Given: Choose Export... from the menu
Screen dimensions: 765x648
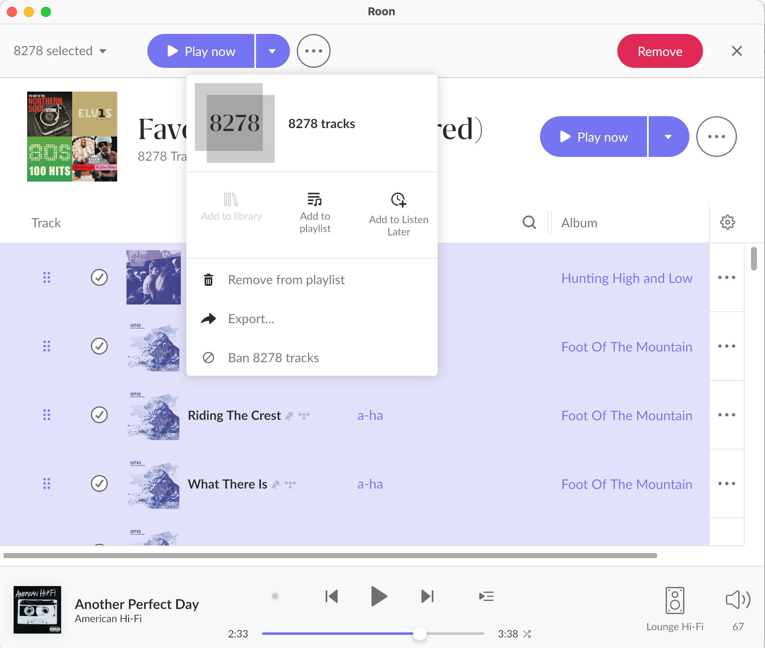Looking at the screenshot, I should click(312, 318).
